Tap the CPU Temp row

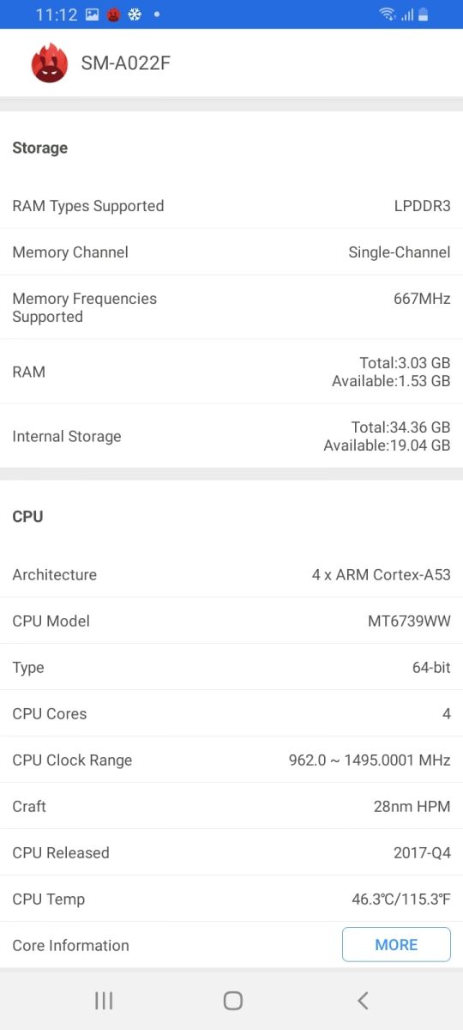231,899
